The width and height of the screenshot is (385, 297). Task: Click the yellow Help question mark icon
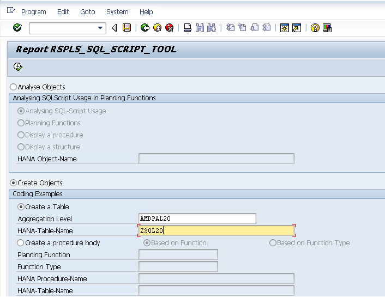tap(315, 28)
